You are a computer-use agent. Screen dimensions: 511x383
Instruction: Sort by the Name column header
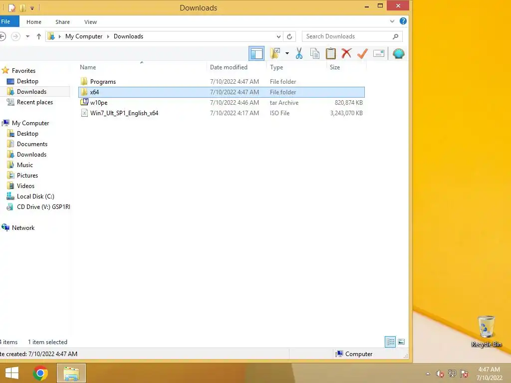[88, 67]
